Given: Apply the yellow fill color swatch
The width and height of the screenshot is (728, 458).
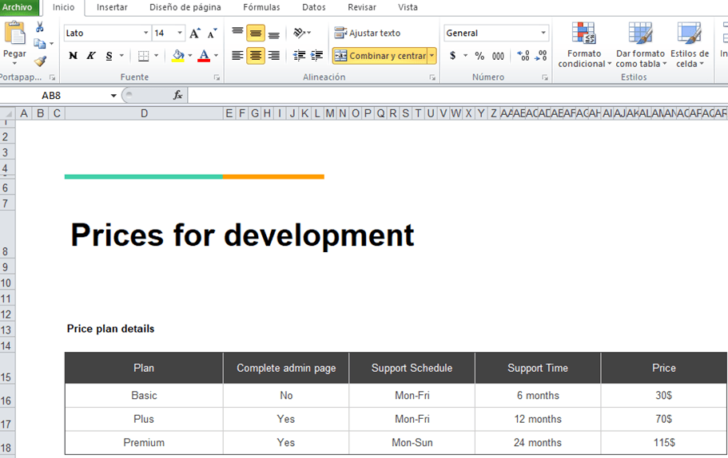Looking at the screenshot, I should 177,56.
